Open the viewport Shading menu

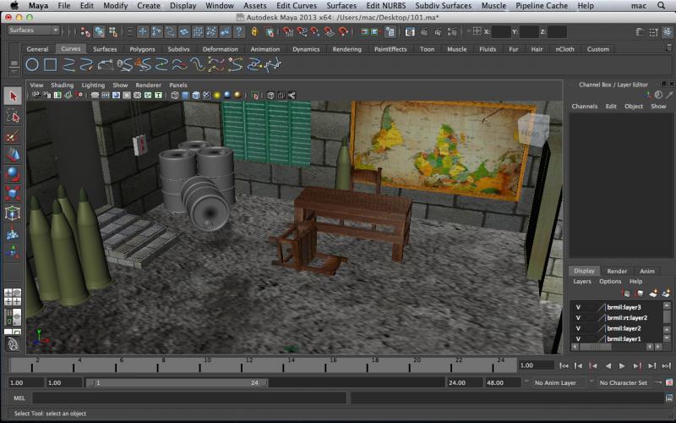pos(62,85)
